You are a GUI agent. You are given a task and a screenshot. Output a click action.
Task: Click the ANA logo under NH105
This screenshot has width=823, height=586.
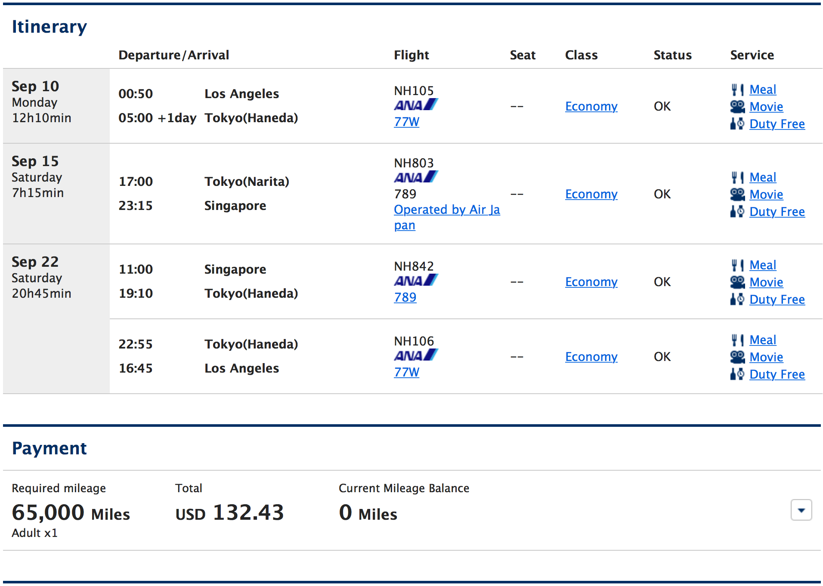[415, 105]
